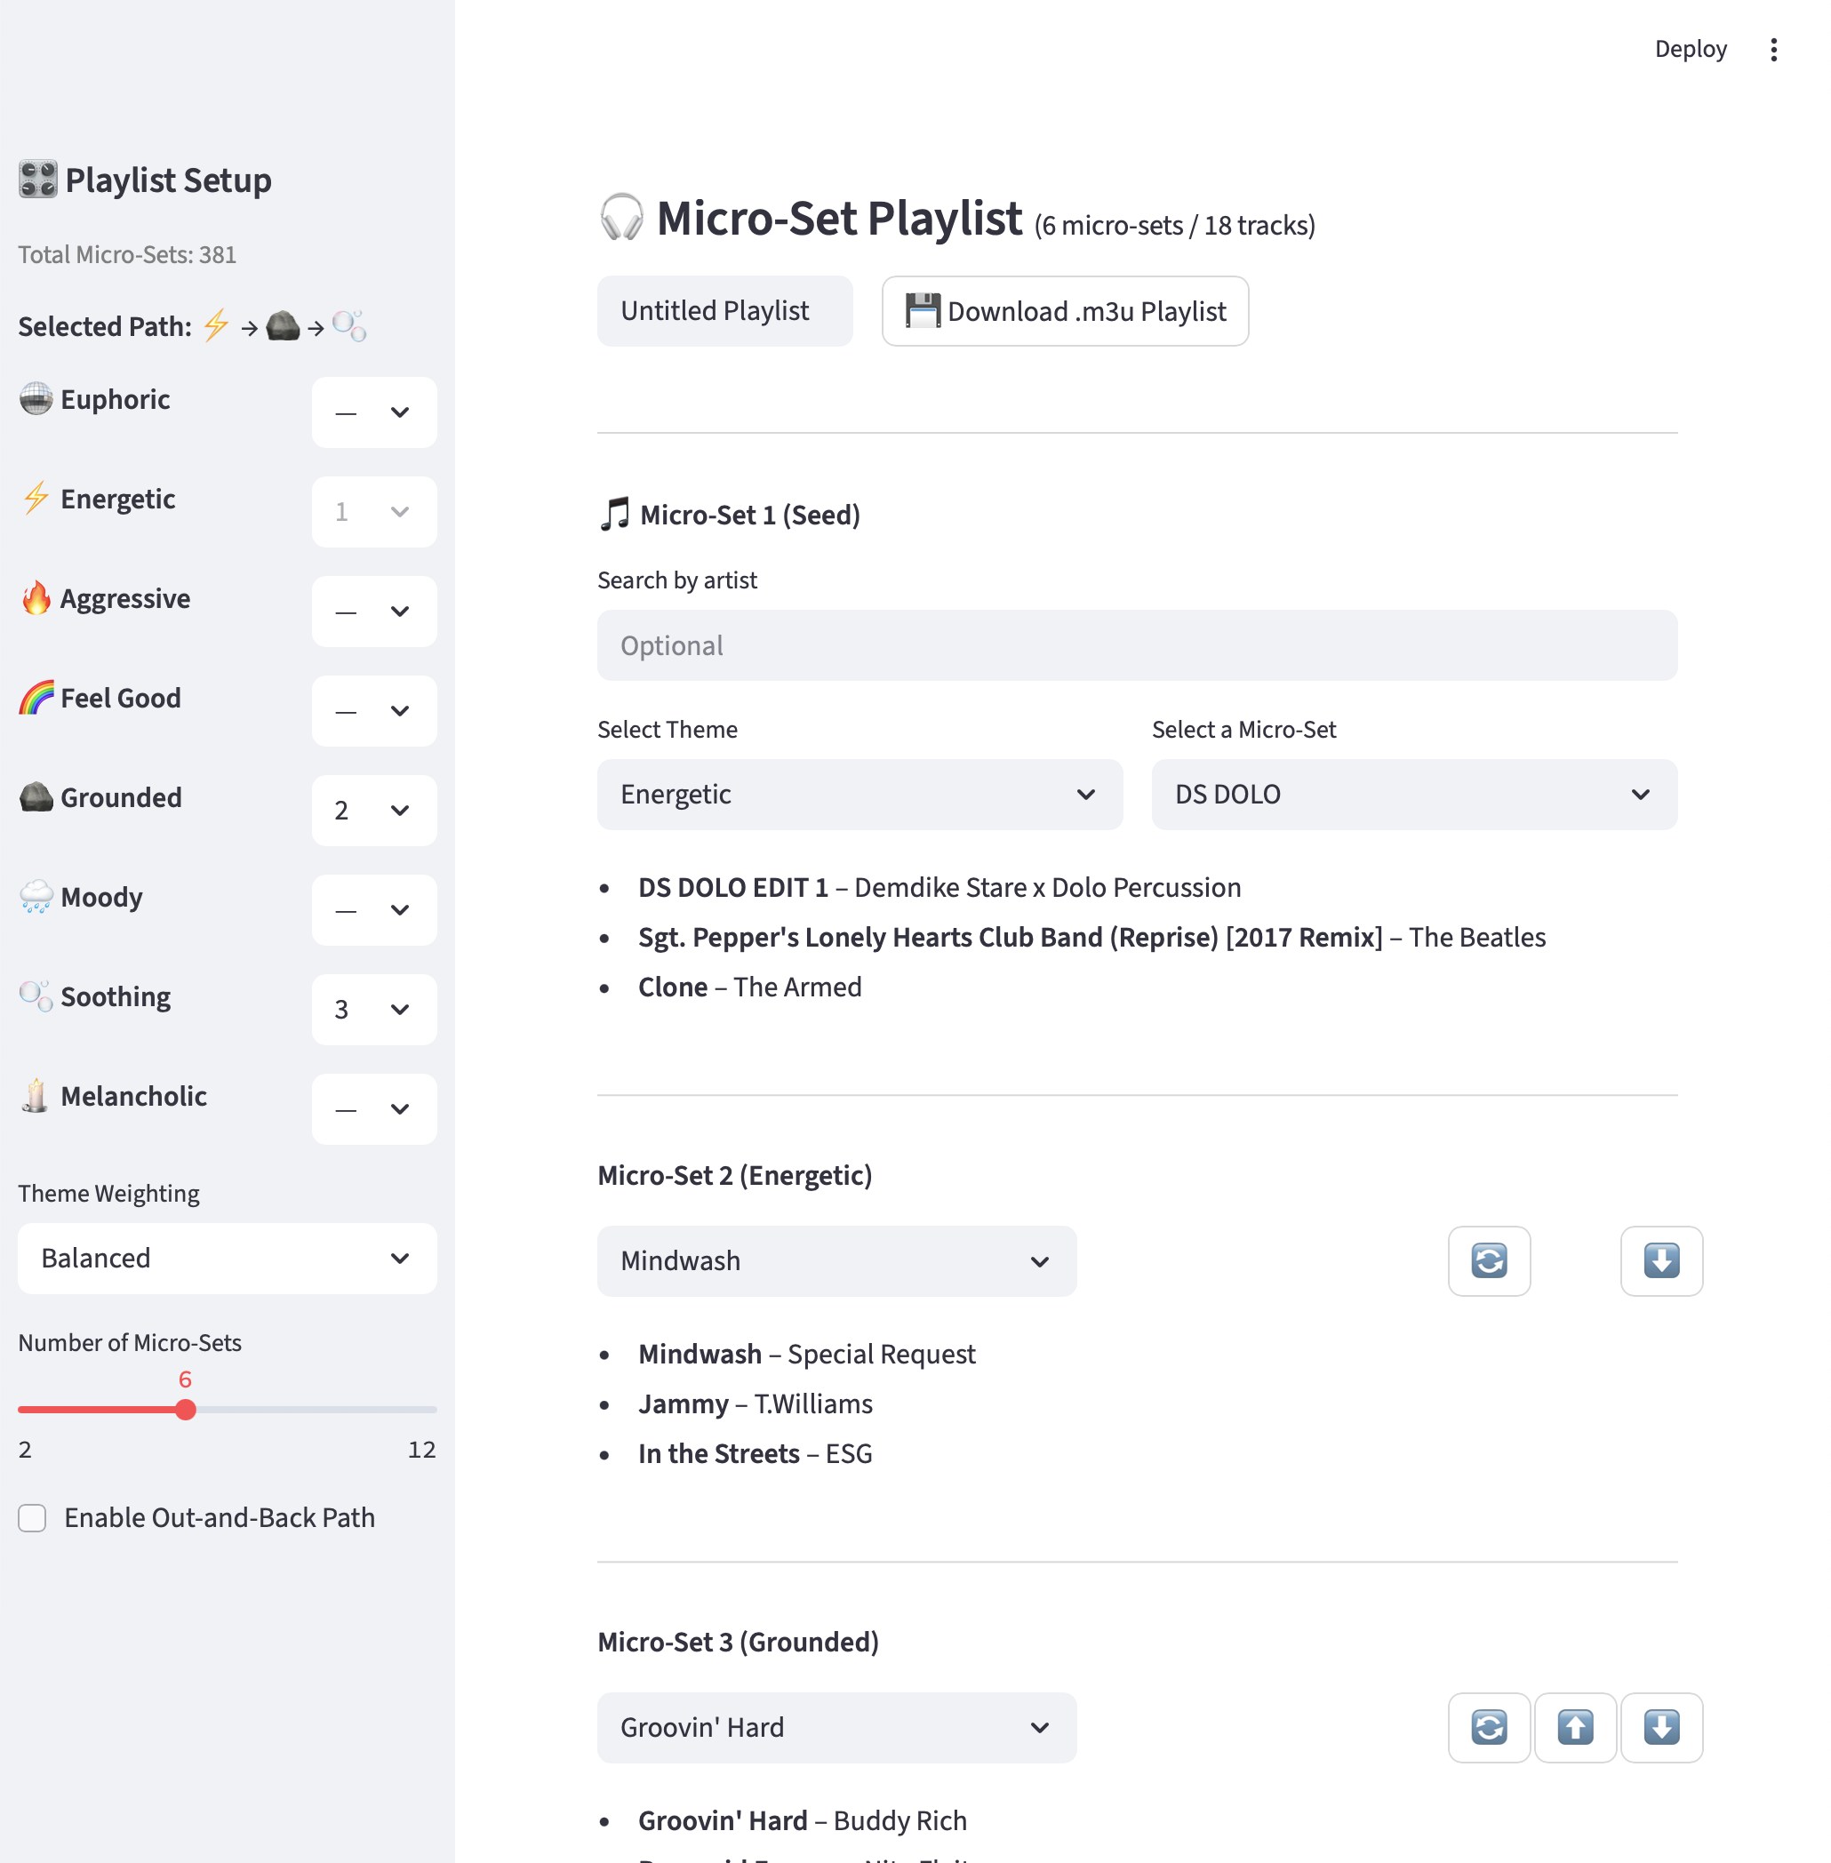The width and height of the screenshot is (1831, 1863).
Task: Expand the Mindwash micro-set dropdown
Action: coord(836,1260)
